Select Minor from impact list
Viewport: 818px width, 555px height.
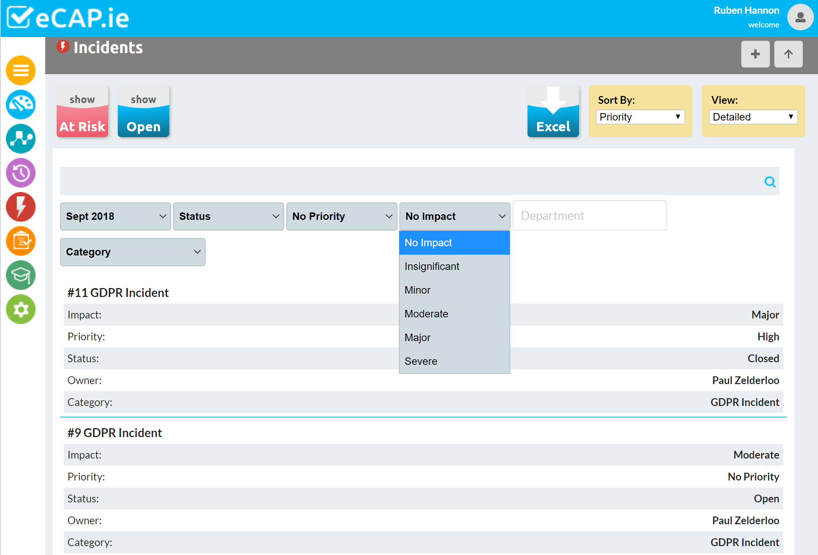pyautogui.click(x=455, y=290)
